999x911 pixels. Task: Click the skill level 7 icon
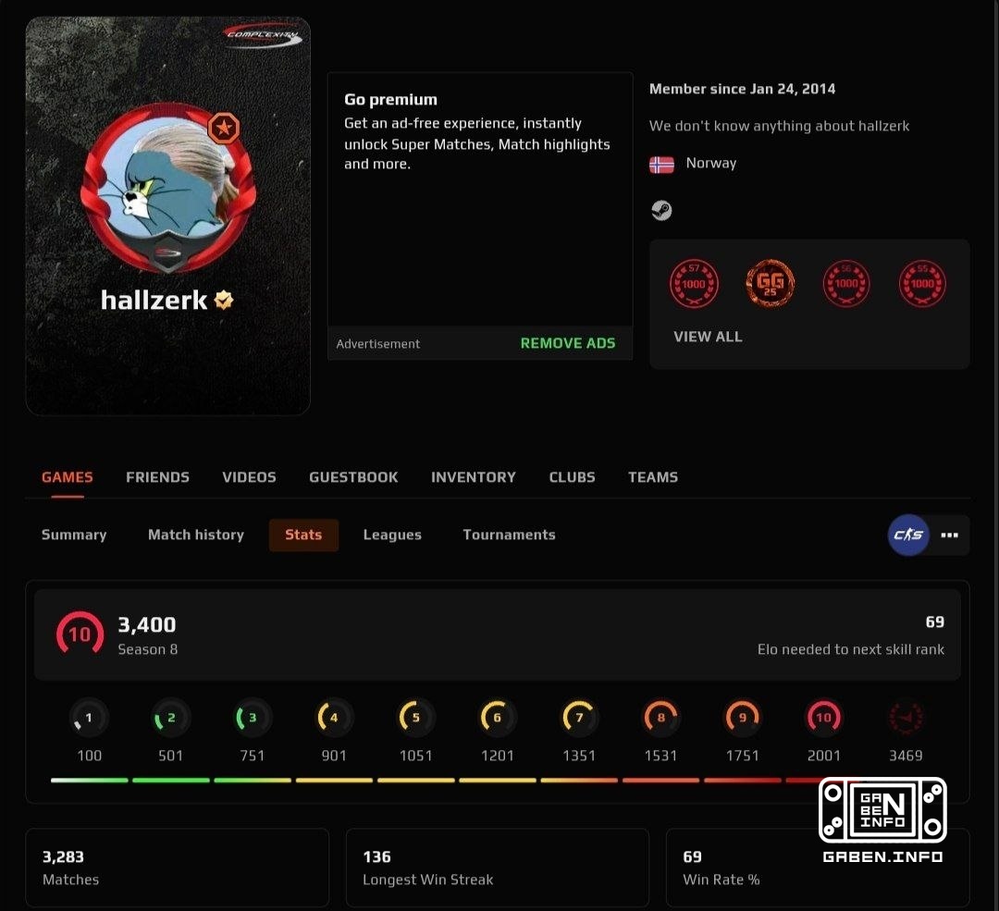click(x=578, y=718)
